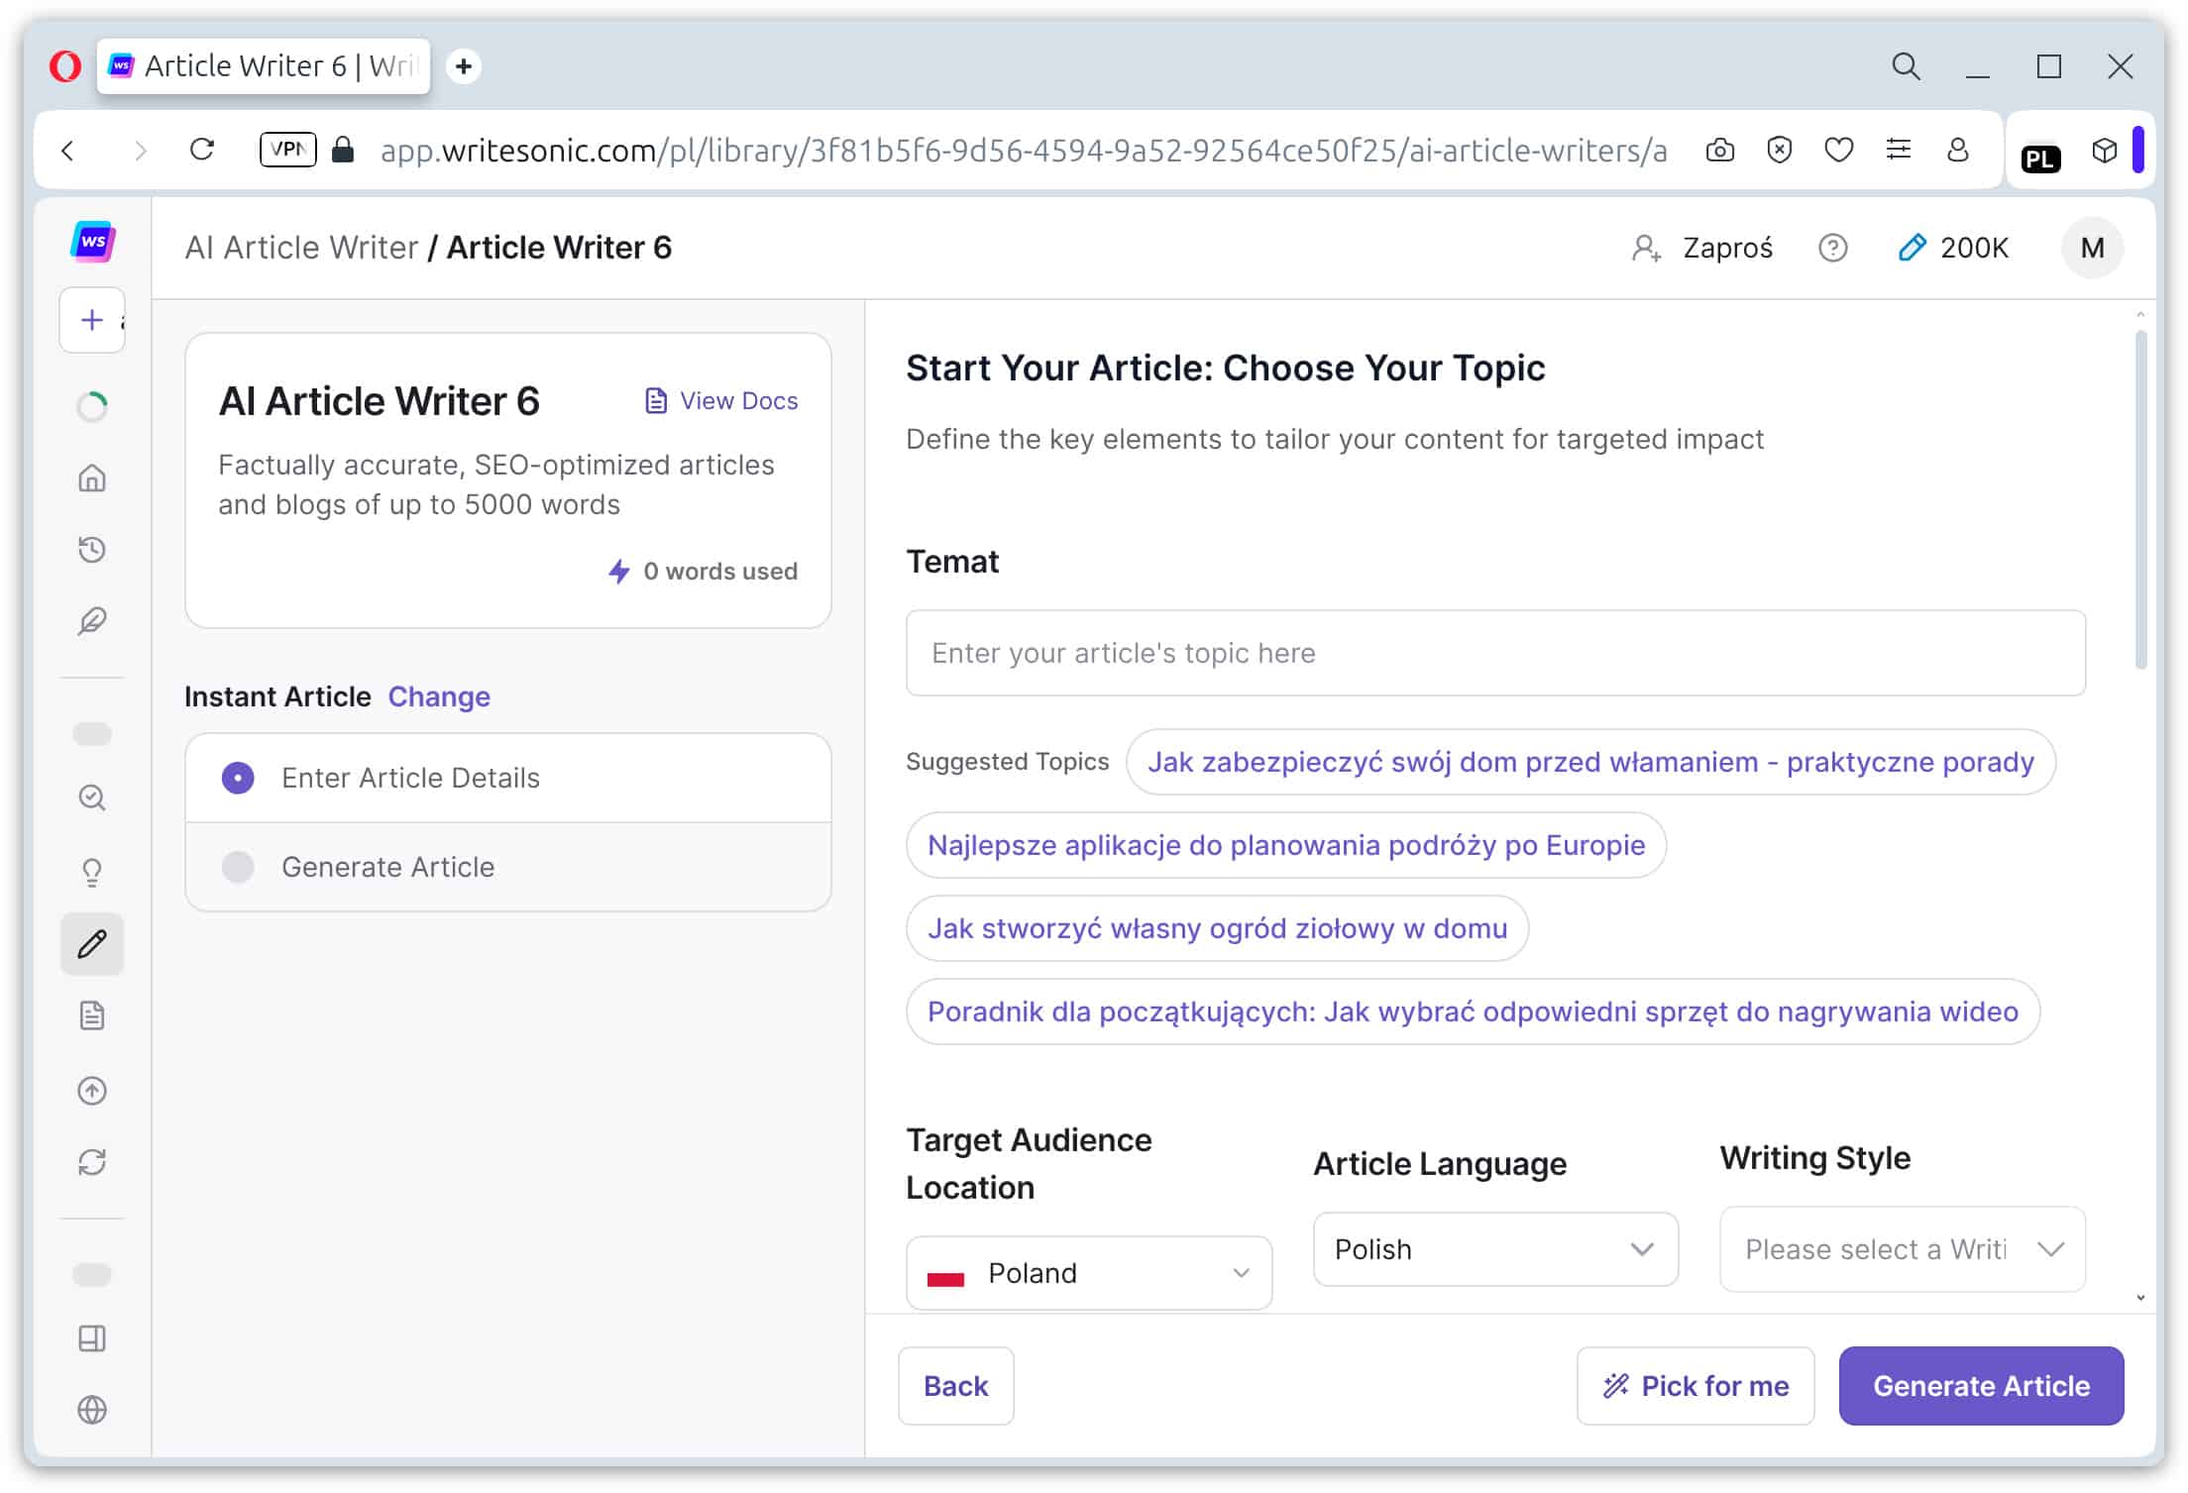The height and width of the screenshot is (1493, 2188).
Task: Select the Enter Article Details step
Action: coord(508,778)
